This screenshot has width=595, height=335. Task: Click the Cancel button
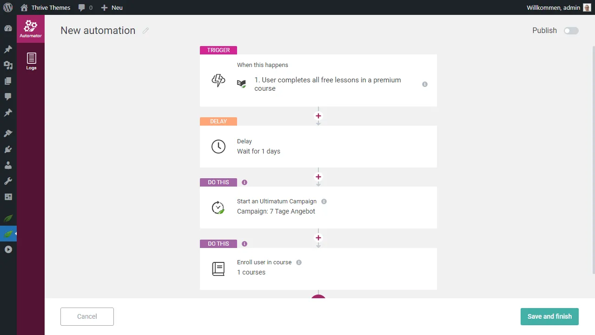point(87,316)
